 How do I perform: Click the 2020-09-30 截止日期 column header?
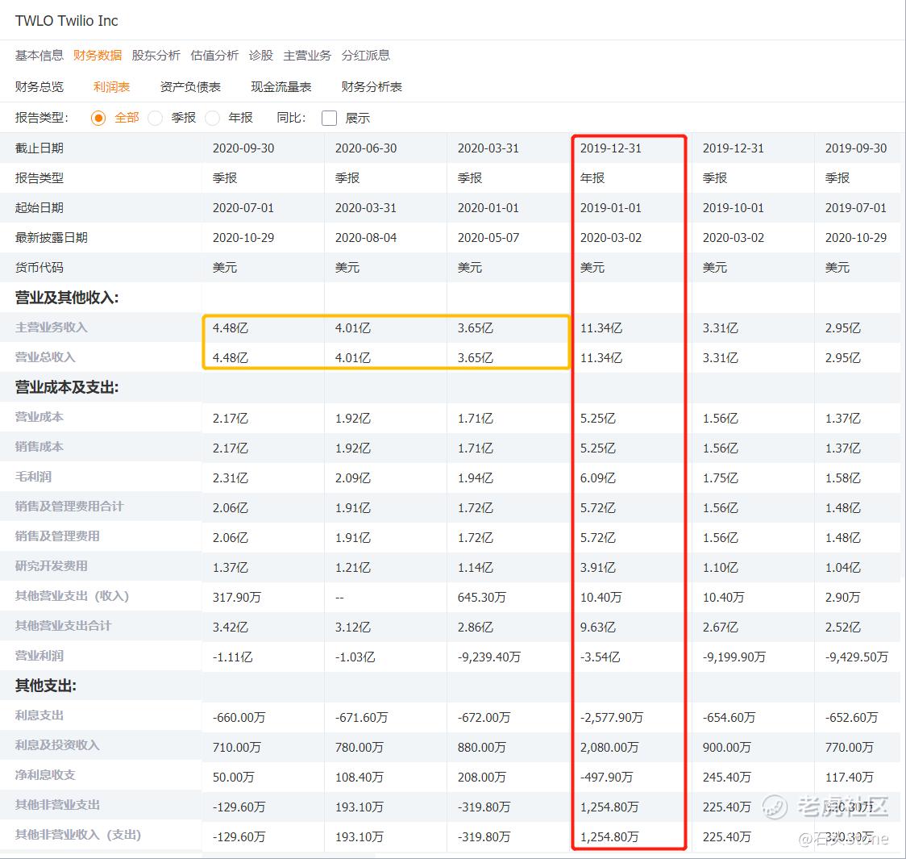[x=243, y=148]
